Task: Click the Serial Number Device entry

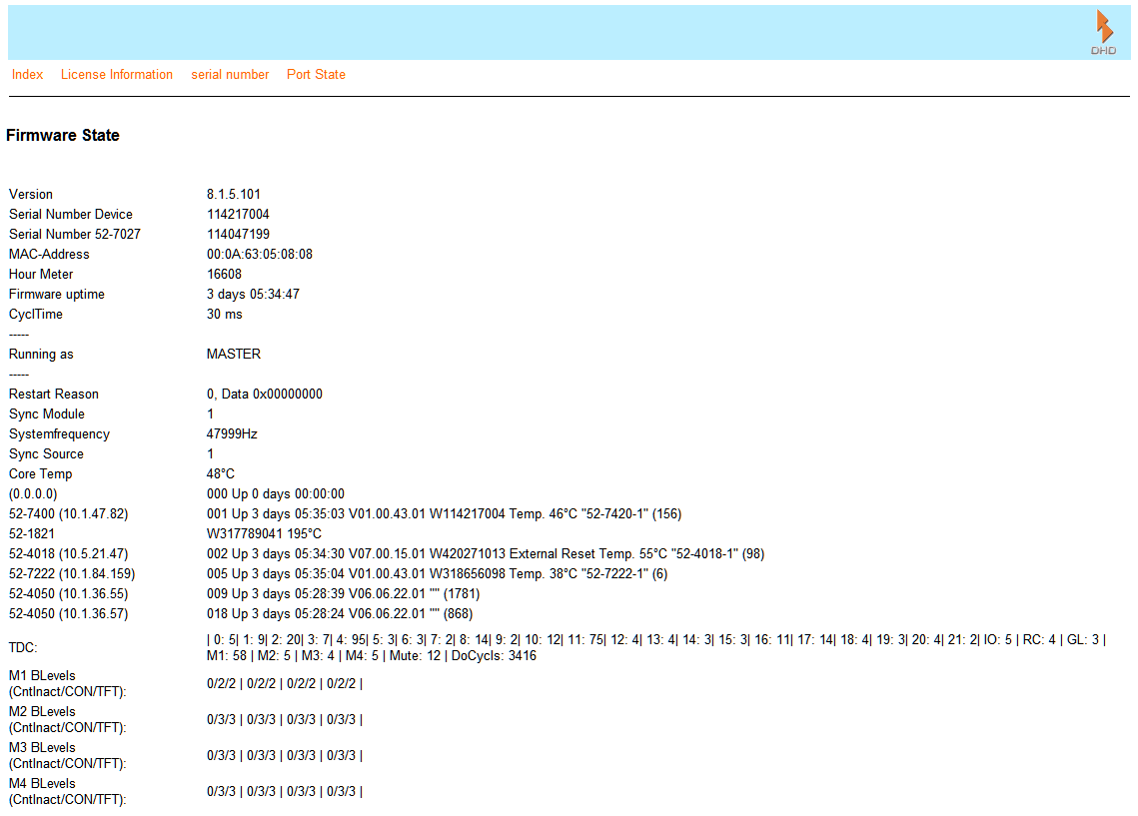Action: pos(70,214)
